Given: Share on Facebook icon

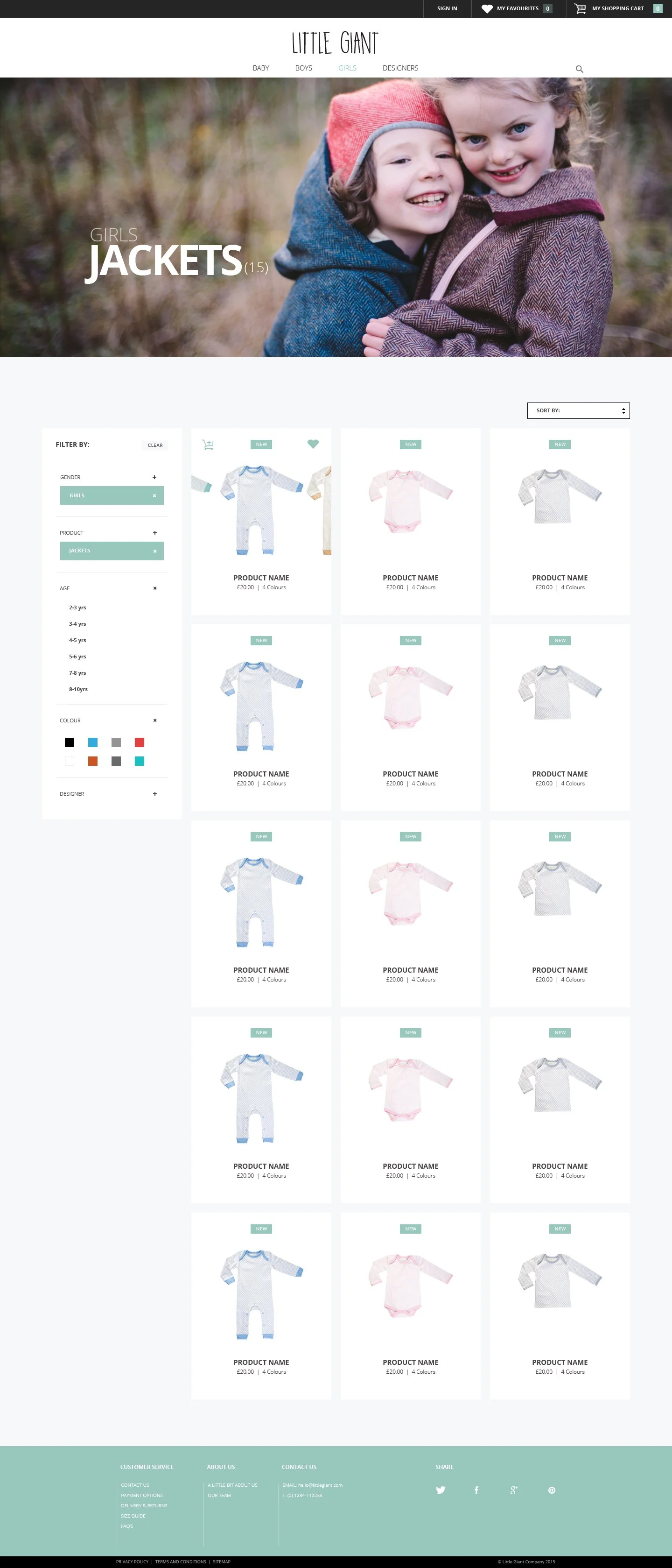Looking at the screenshot, I should (476, 1490).
